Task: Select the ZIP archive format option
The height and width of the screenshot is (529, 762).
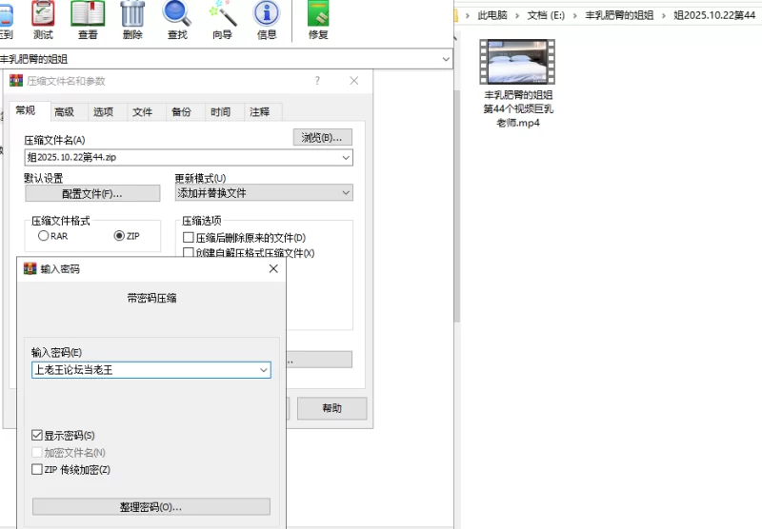Action: (x=119, y=236)
